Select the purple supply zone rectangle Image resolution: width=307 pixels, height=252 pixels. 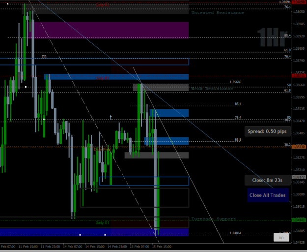[x=108, y=30]
